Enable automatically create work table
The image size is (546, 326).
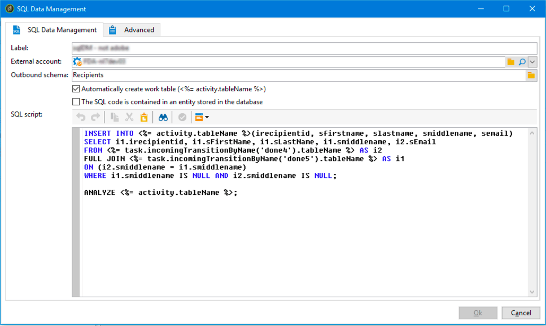tap(76, 88)
